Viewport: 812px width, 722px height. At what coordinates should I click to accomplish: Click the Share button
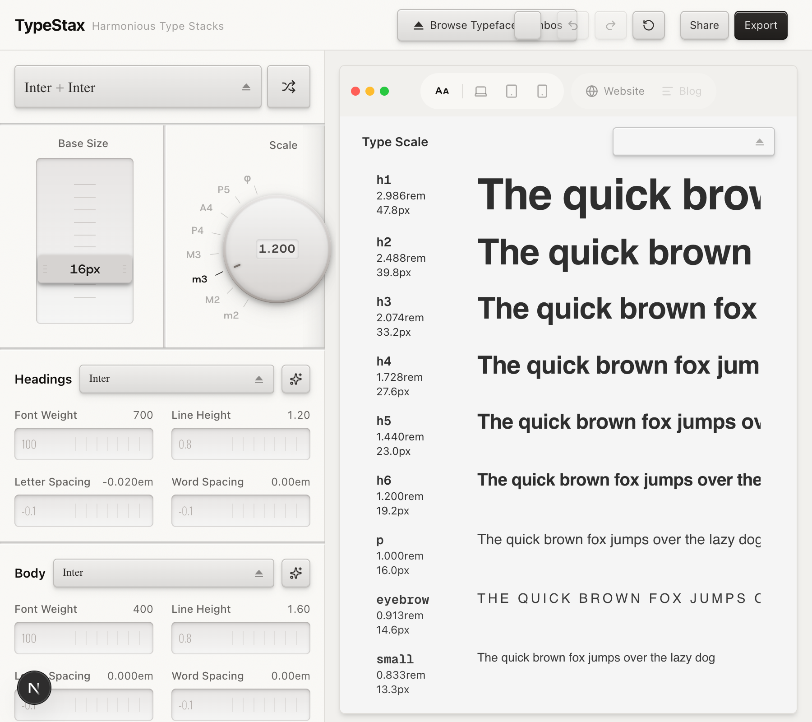click(x=704, y=25)
